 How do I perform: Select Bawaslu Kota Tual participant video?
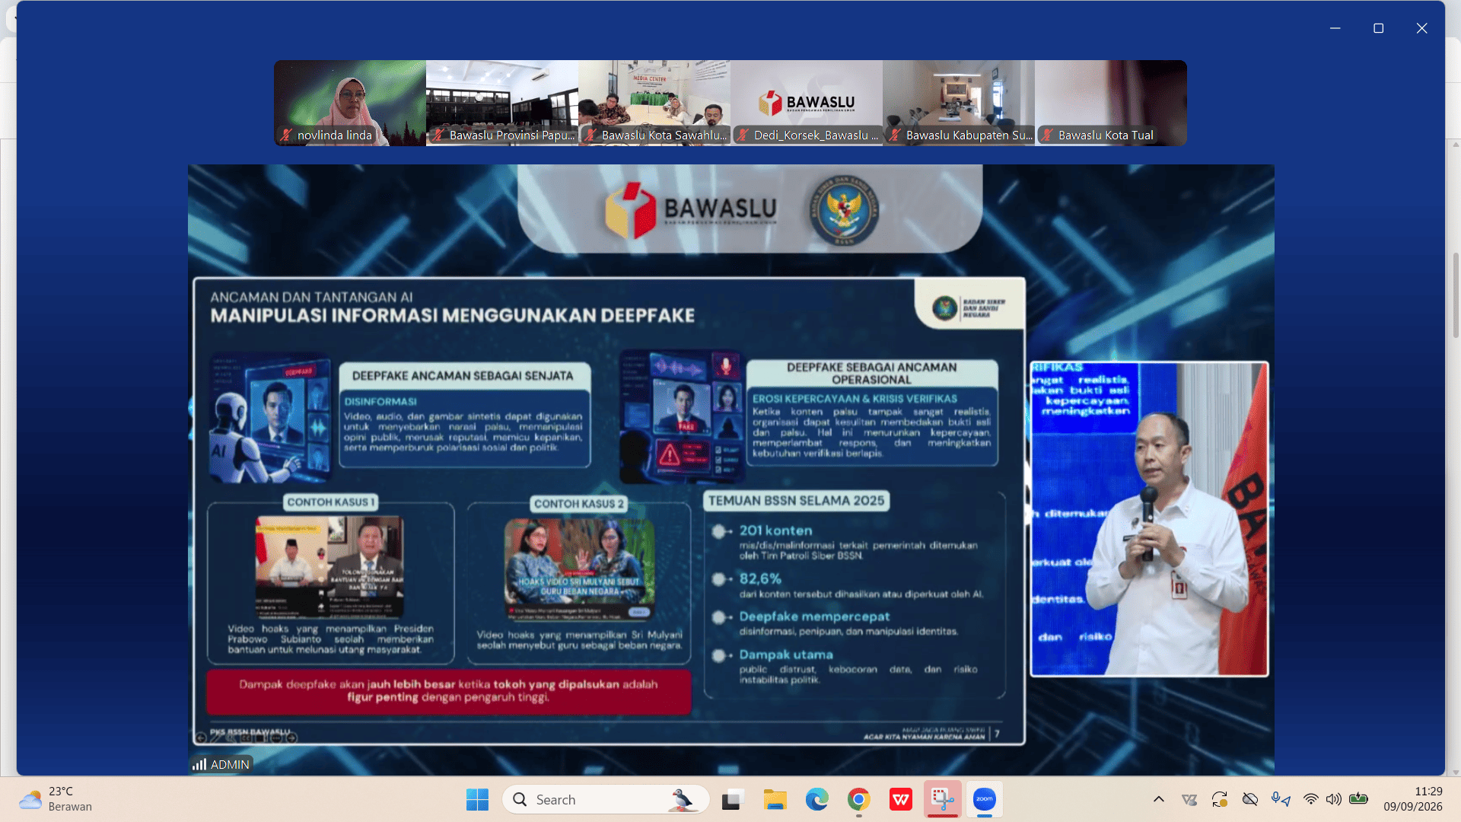[x=1111, y=103]
